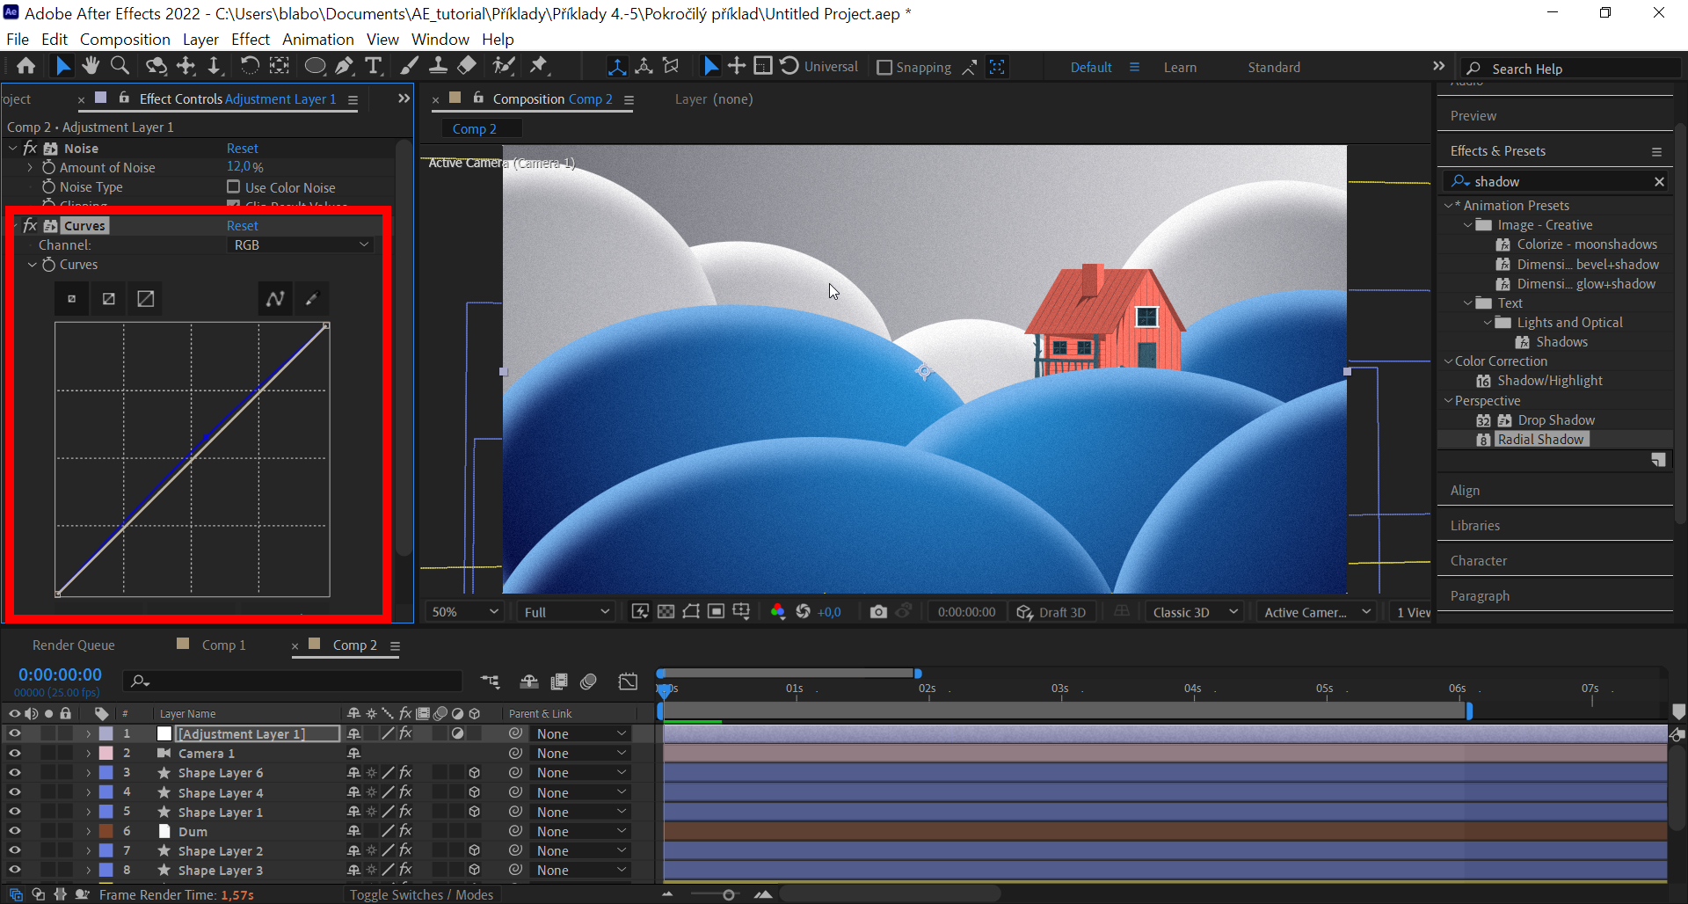
Task: Select the Zoom tool
Action: pos(120,65)
